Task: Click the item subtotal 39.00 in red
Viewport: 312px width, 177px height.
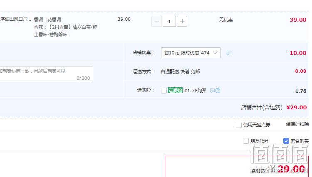Action: tap(298, 20)
